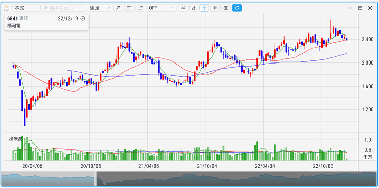Click the 東証 exchange label
This screenshot has height=188, width=379.
(24, 19)
